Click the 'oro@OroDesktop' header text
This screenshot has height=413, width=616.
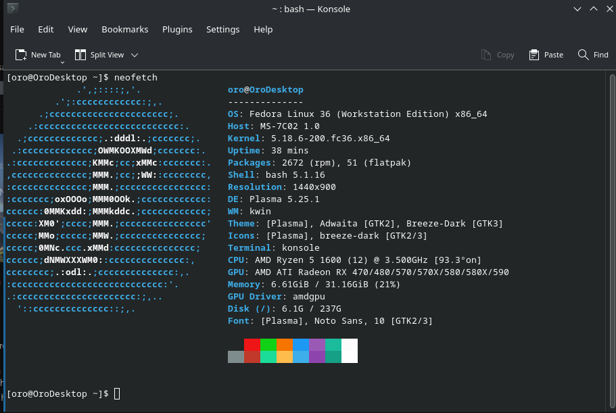[266, 89]
